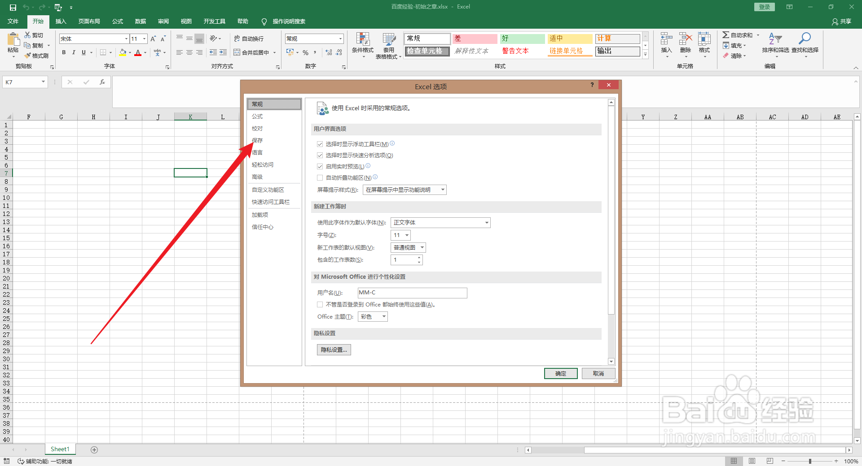Click the zoom slider in status bar
The width and height of the screenshot is (862, 466).
point(810,461)
